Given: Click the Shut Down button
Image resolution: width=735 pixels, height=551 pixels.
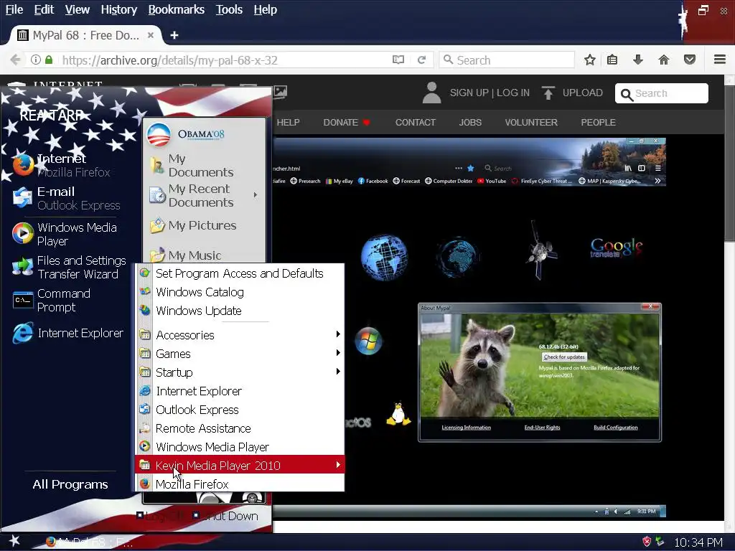Looking at the screenshot, I should point(226,516).
